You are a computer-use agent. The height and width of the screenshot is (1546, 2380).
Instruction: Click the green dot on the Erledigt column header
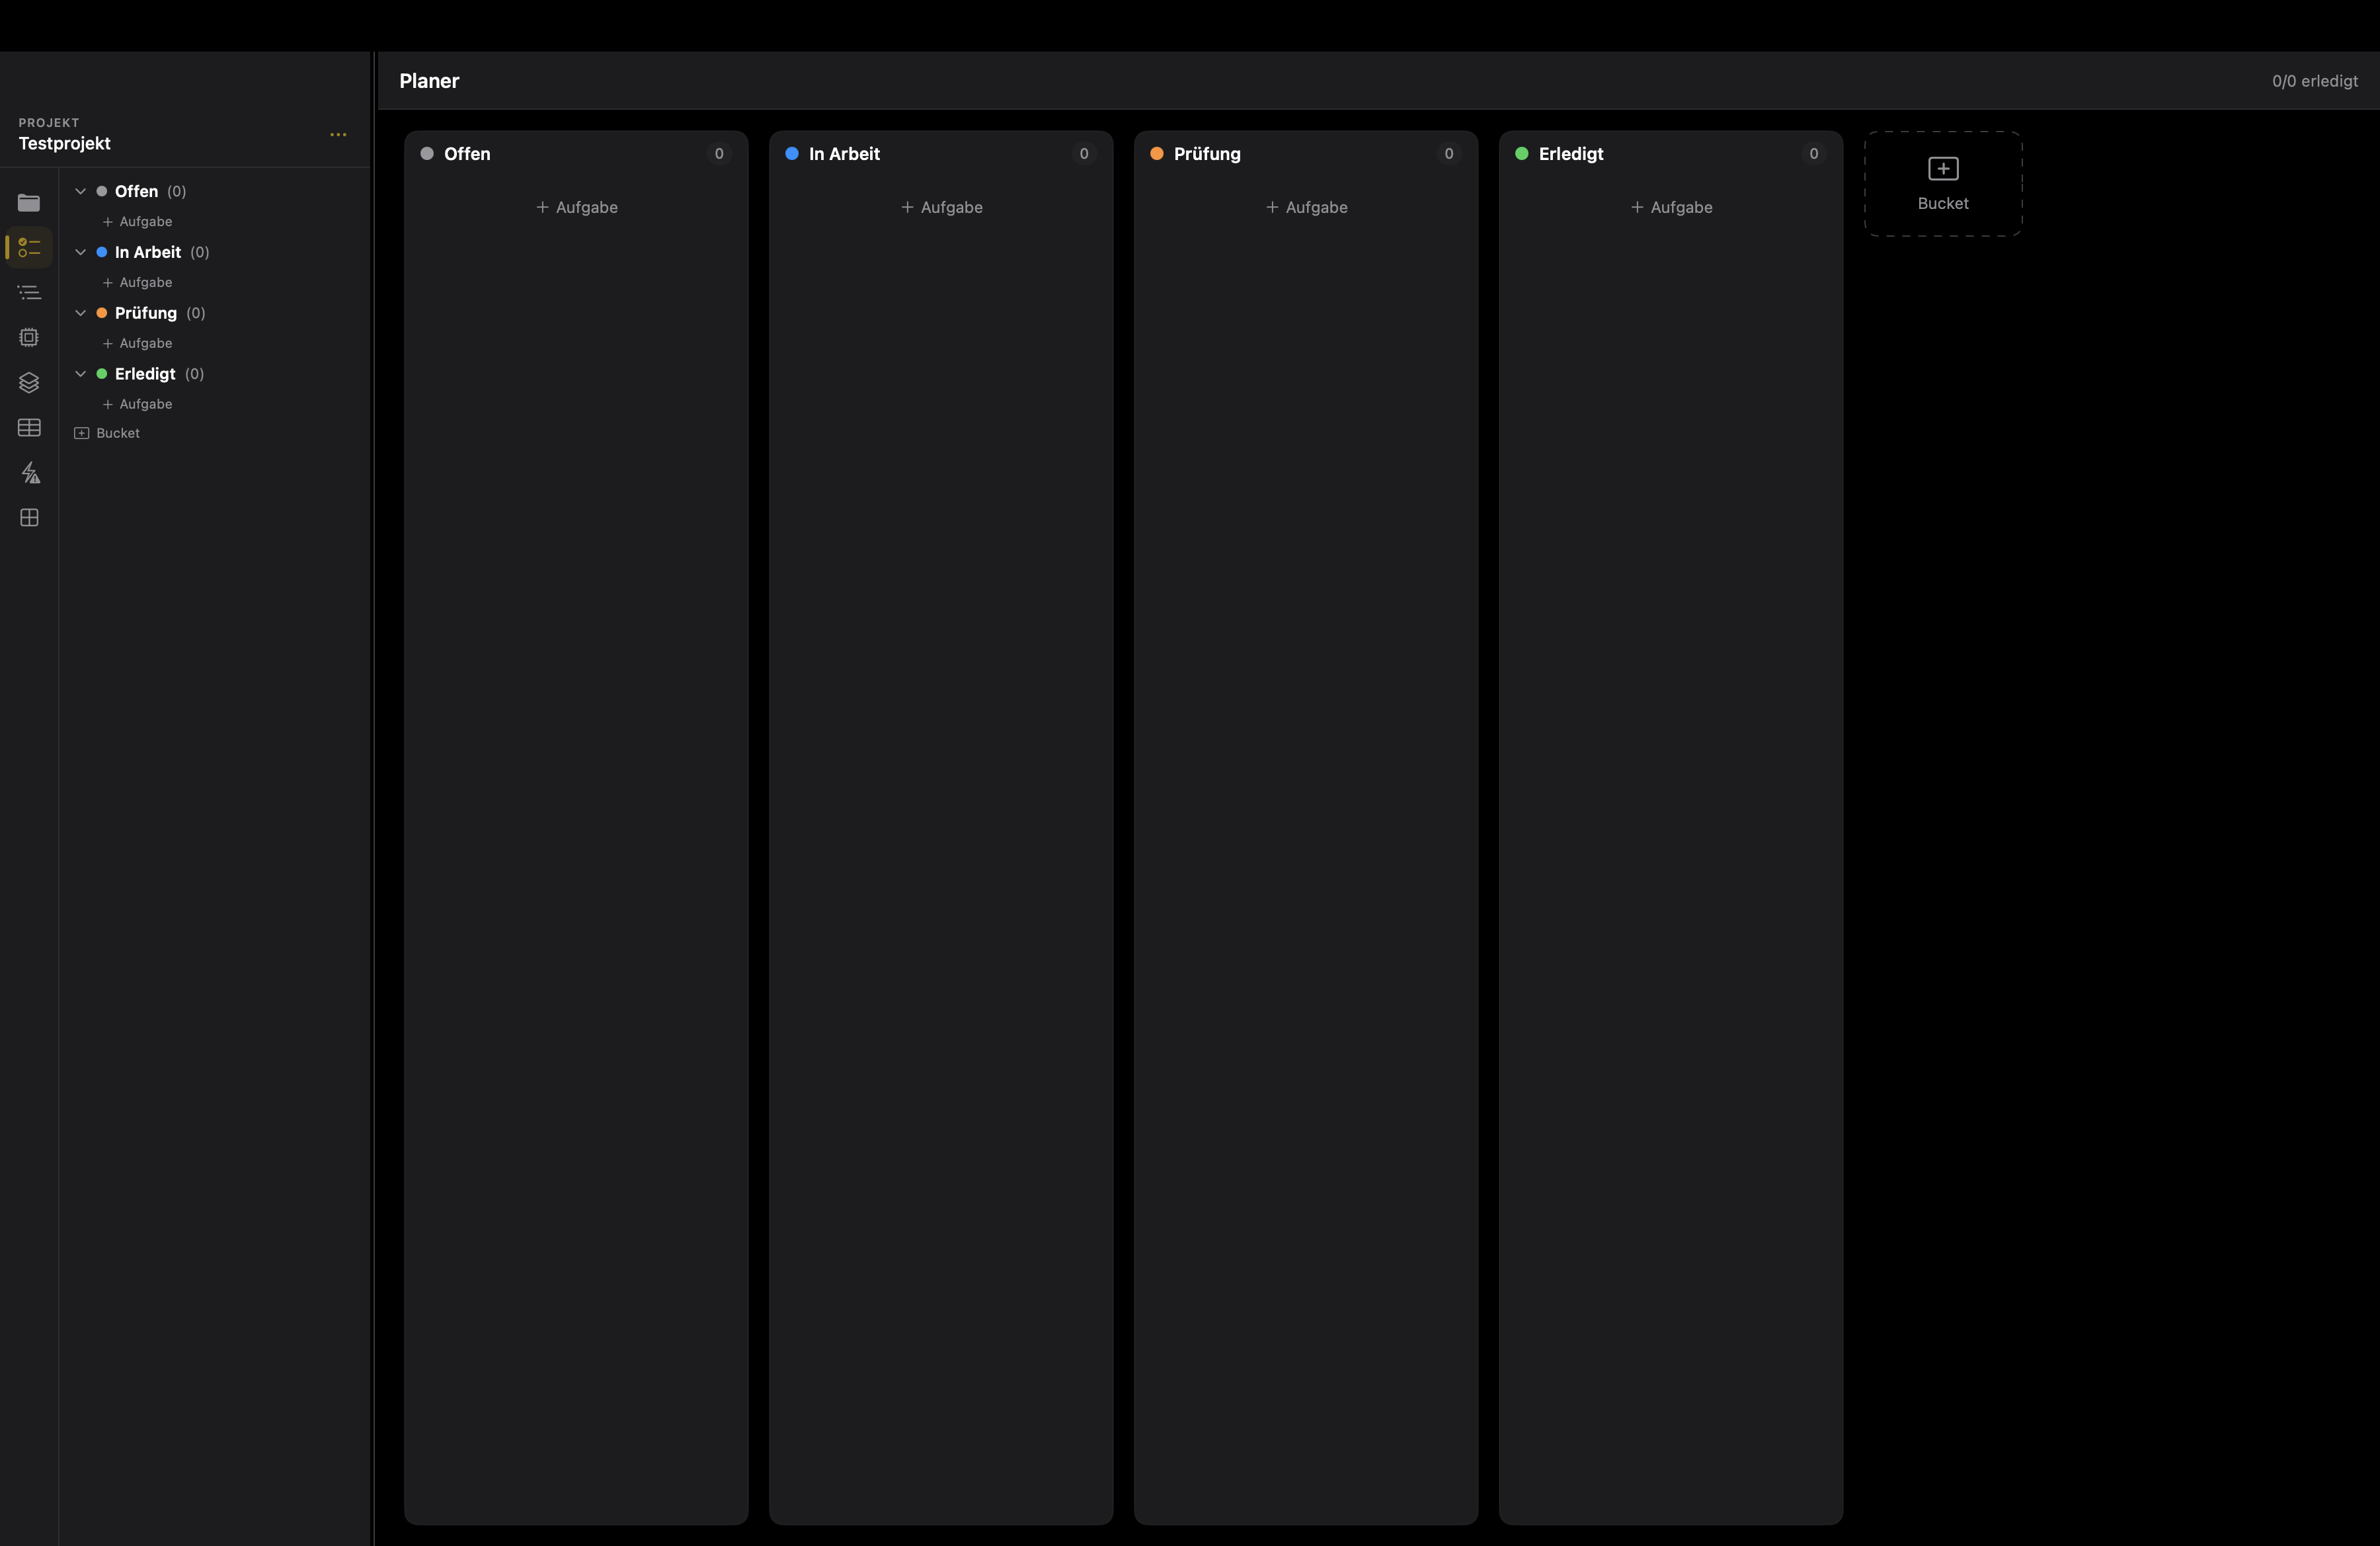1521,154
